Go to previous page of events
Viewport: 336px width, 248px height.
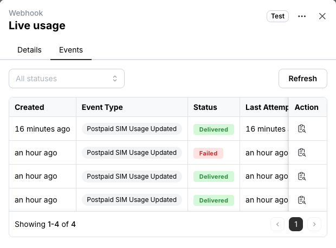coord(277,224)
